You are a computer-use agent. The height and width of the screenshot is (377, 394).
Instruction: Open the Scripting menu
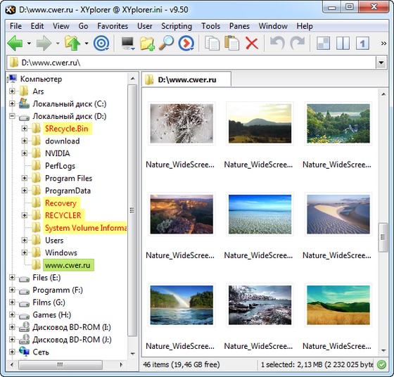pos(177,26)
